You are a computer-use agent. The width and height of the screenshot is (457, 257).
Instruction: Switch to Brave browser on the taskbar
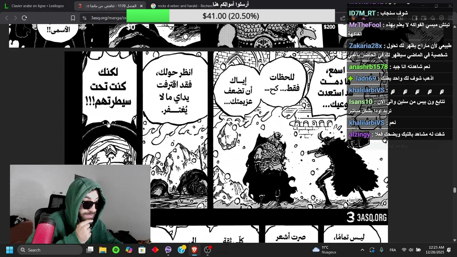click(x=195, y=250)
